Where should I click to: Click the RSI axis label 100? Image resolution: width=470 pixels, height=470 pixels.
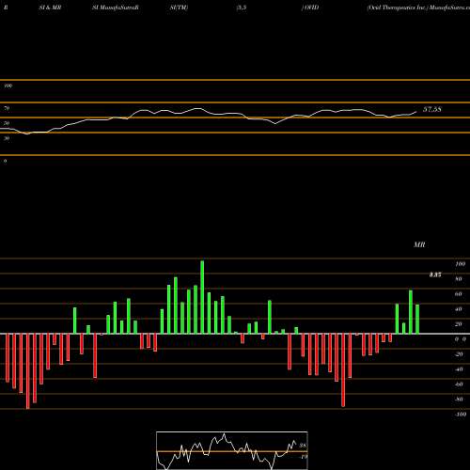[8, 86]
